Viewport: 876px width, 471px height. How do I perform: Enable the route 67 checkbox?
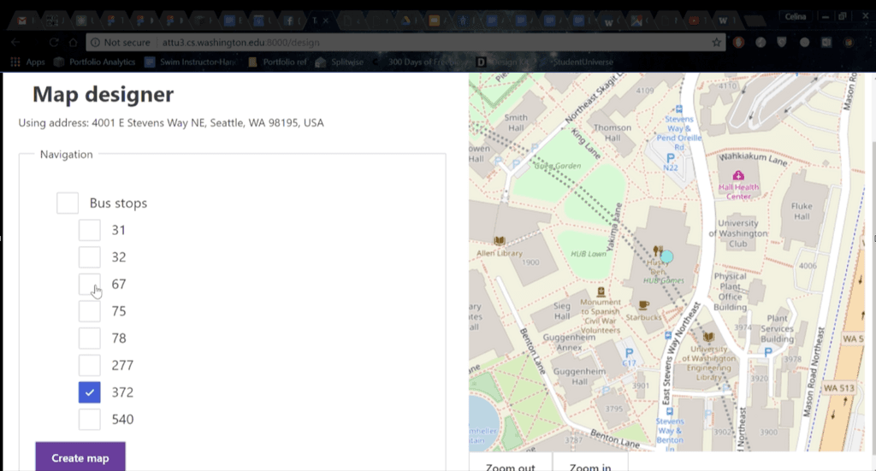tap(89, 284)
